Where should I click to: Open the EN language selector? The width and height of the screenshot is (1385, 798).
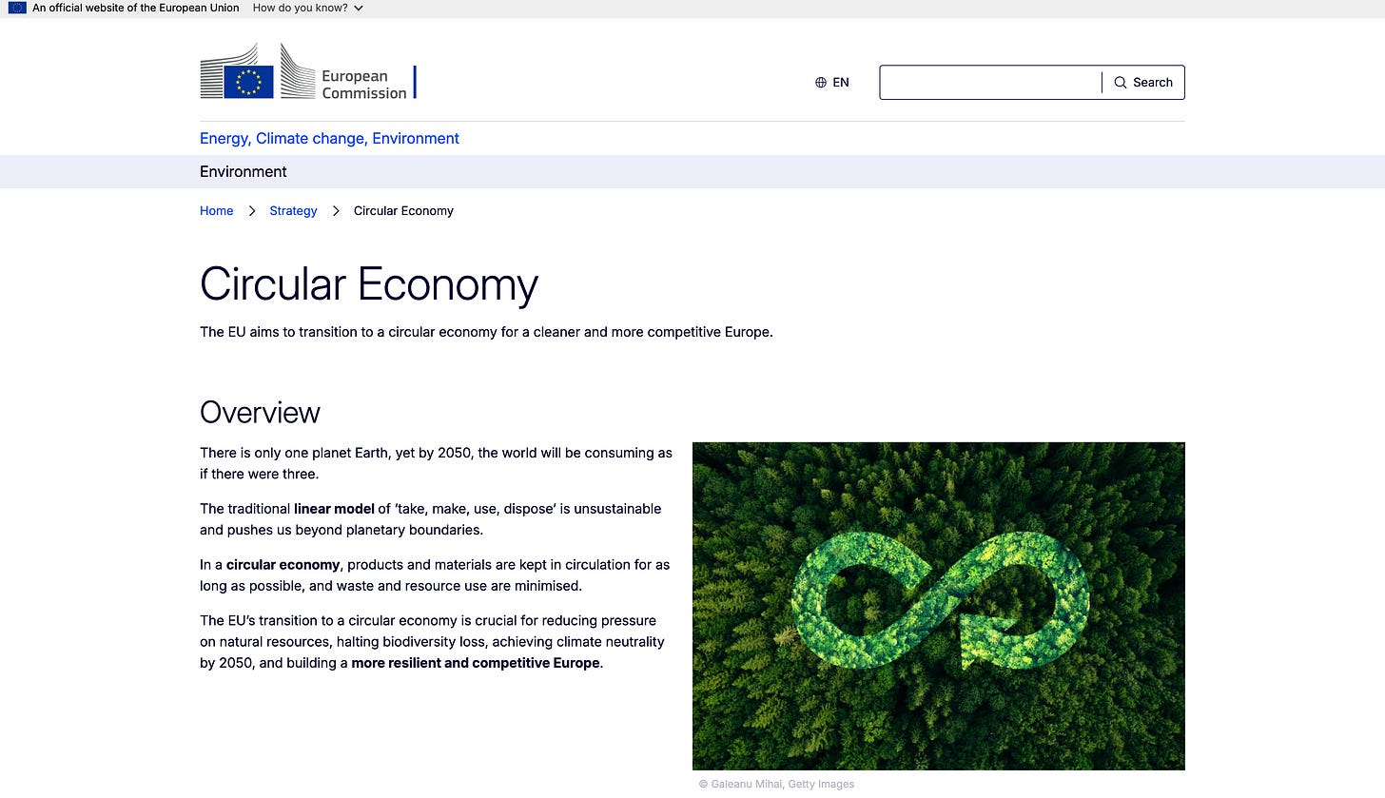832,83
